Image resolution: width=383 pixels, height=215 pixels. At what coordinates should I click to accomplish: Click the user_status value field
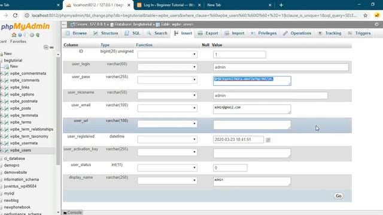coord(230,168)
